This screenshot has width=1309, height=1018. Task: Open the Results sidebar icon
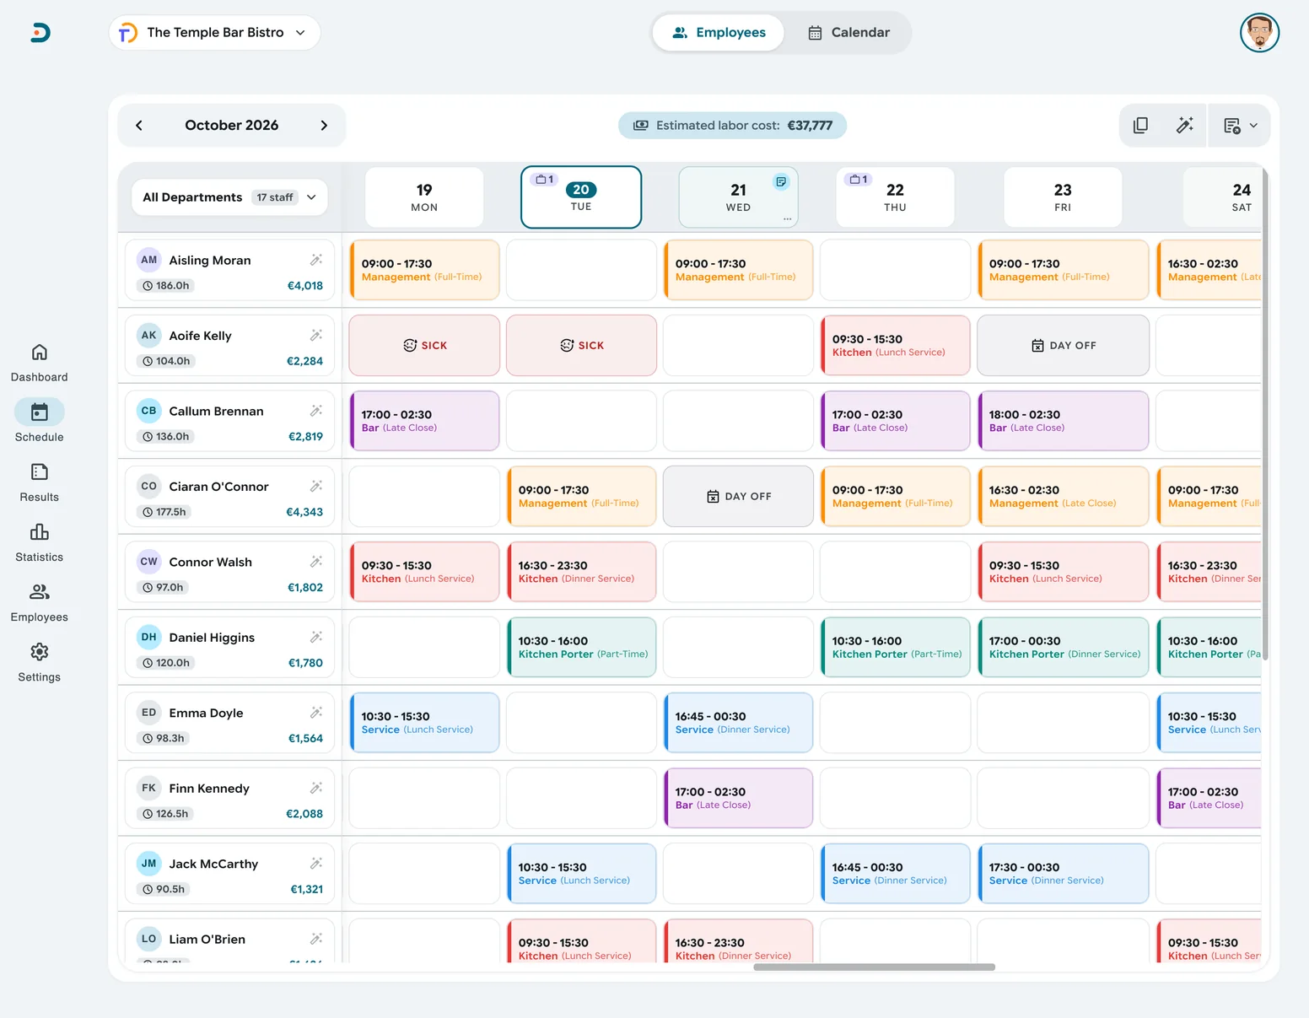pyautogui.click(x=40, y=472)
